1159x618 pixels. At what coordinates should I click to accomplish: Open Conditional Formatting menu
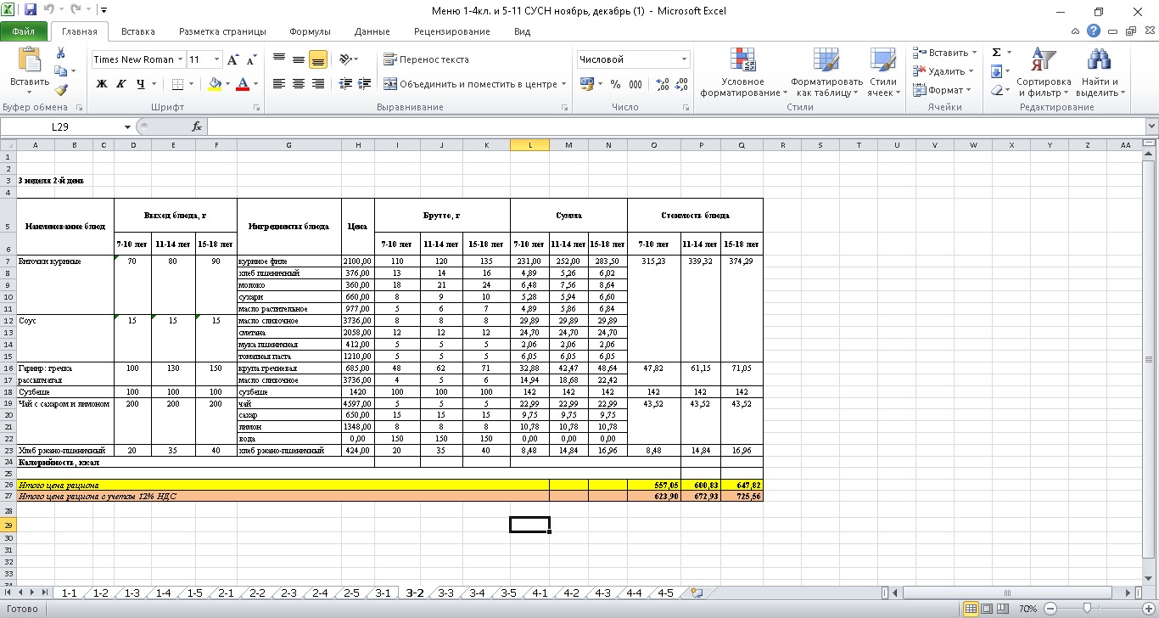743,73
